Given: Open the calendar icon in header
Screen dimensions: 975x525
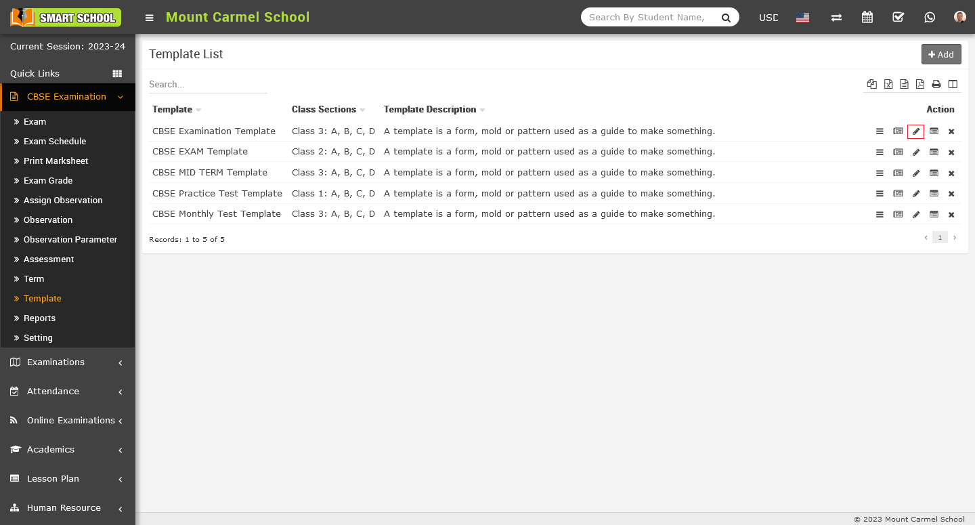Looking at the screenshot, I should pyautogui.click(x=867, y=18).
